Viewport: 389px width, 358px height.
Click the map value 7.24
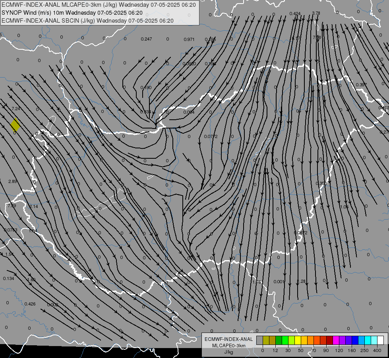coord(15,109)
